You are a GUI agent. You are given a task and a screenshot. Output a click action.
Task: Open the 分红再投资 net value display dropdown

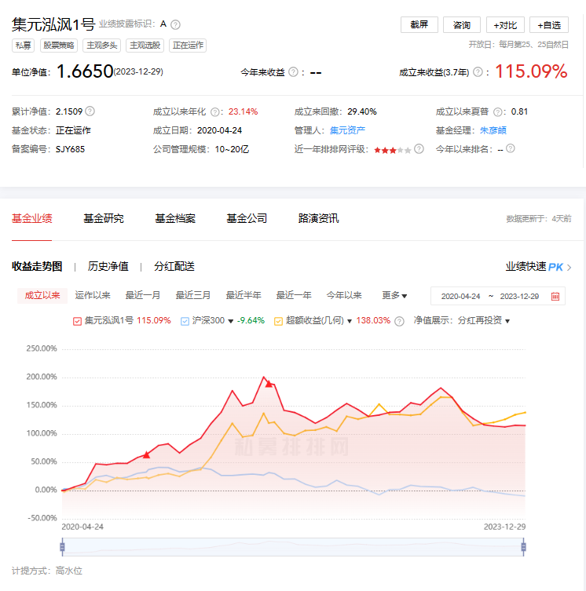[x=484, y=321]
